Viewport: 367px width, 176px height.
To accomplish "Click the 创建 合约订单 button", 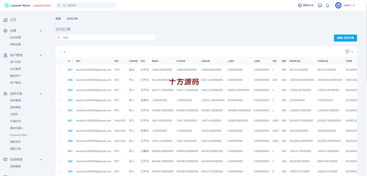I will [x=345, y=38].
